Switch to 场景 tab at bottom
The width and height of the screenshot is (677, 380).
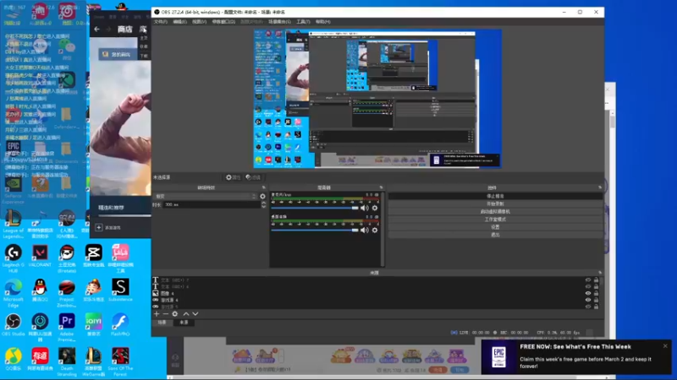pos(162,323)
